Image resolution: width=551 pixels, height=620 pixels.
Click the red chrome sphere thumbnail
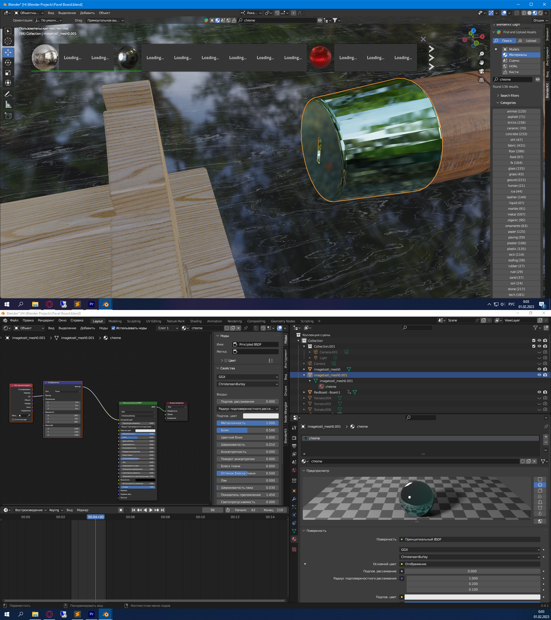(x=320, y=57)
